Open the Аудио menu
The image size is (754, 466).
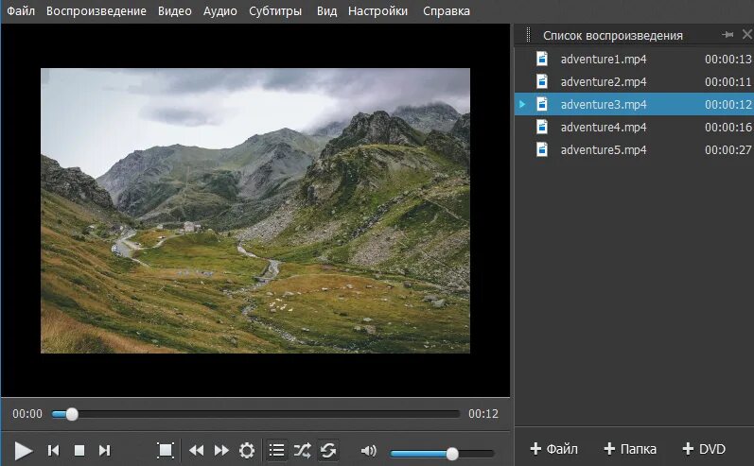pyautogui.click(x=219, y=10)
